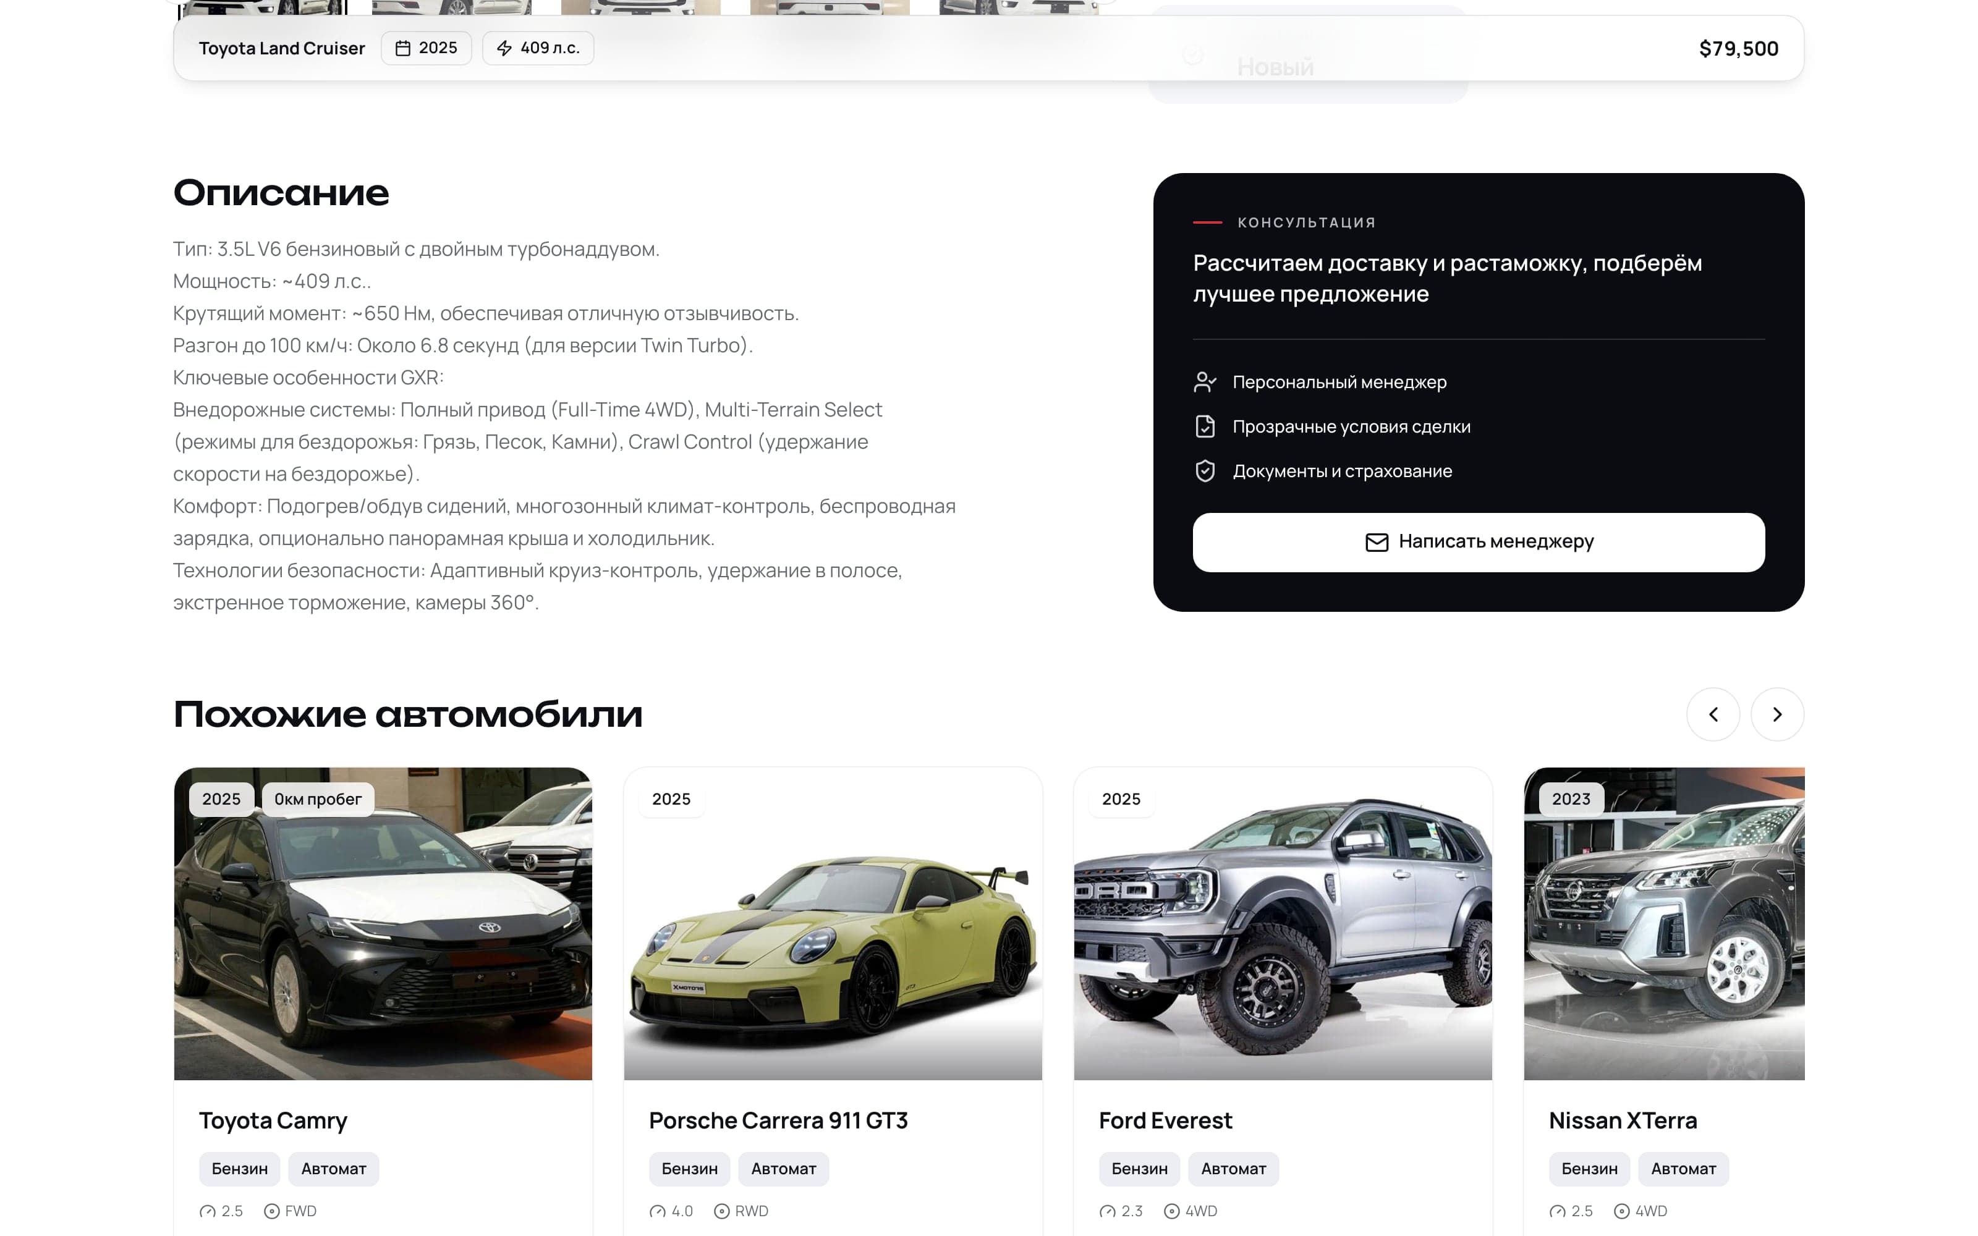1978x1236 pixels.
Task: Click the Похожие автомобили heading
Action: tap(408, 714)
